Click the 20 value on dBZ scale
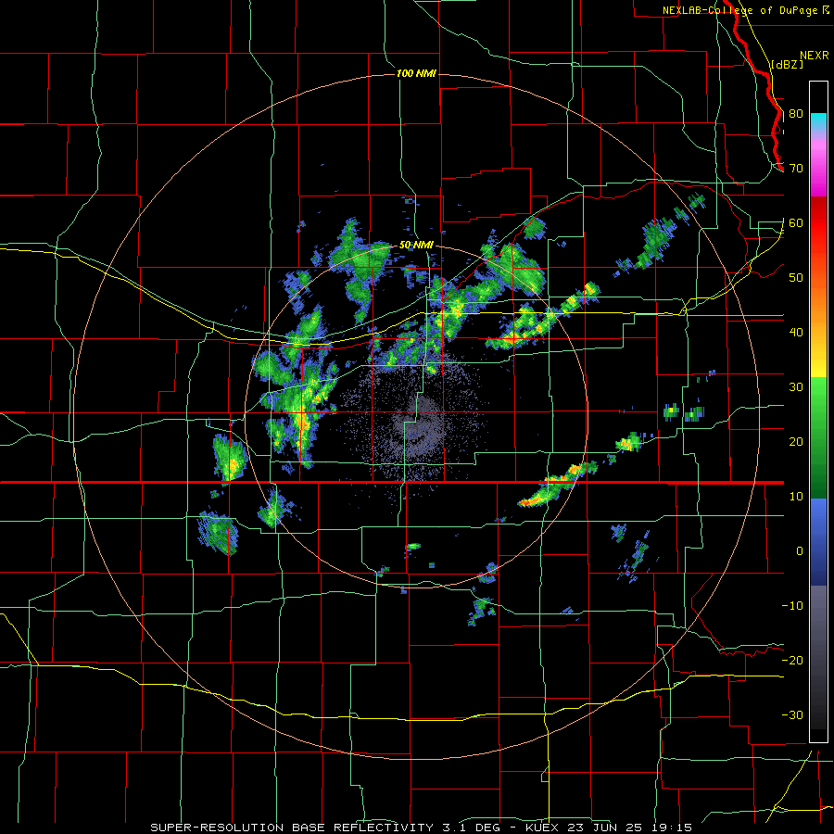The height and width of the screenshot is (834, 834). 796,441
